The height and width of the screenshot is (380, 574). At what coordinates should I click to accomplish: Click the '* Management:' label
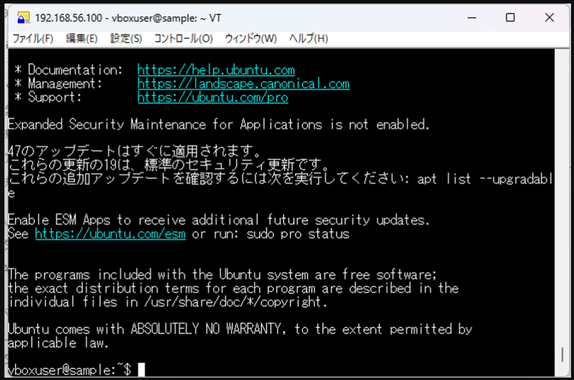tap(58, 83)
